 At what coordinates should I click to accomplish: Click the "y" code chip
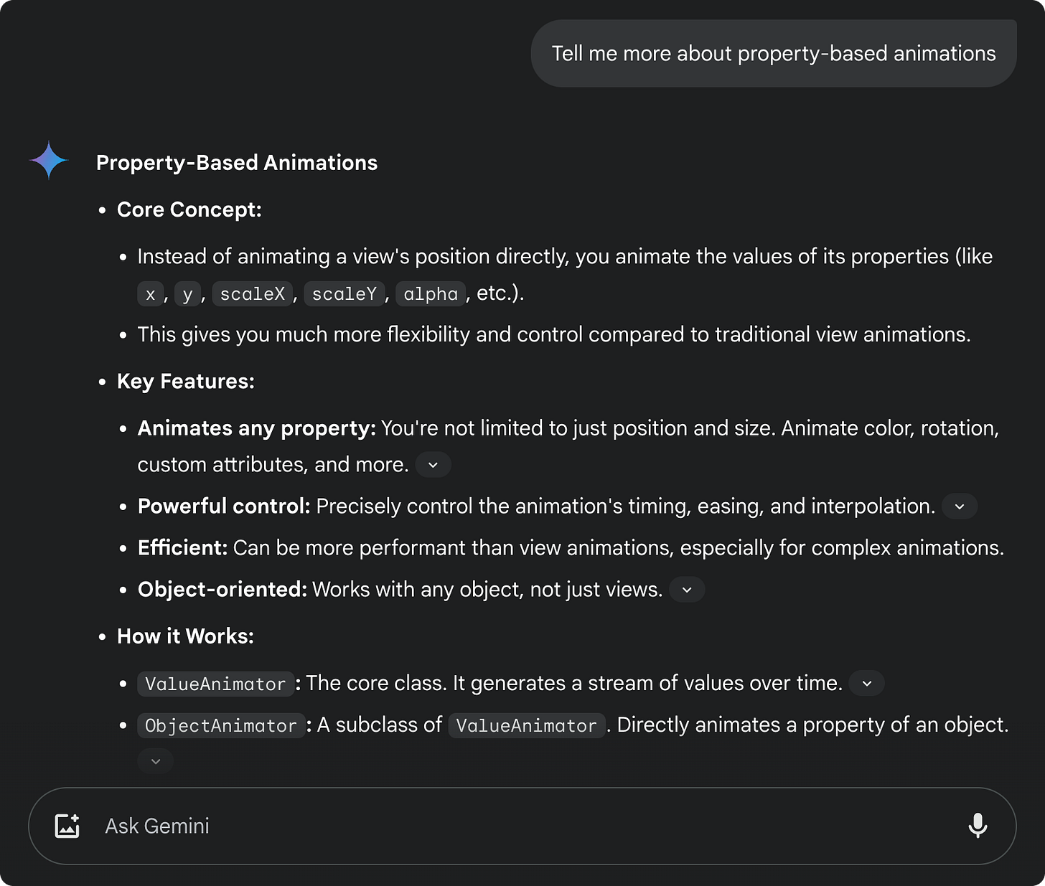coord(187,294)
